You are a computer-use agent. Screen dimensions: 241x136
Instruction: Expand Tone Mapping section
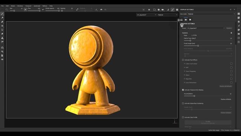(x=184, y=71)
